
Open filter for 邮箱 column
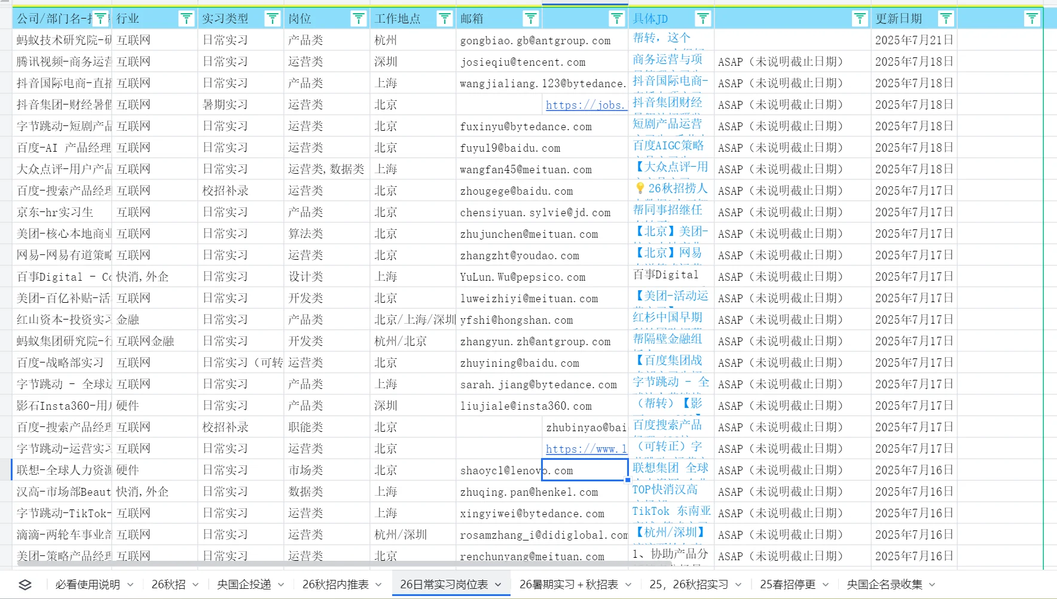531,19
